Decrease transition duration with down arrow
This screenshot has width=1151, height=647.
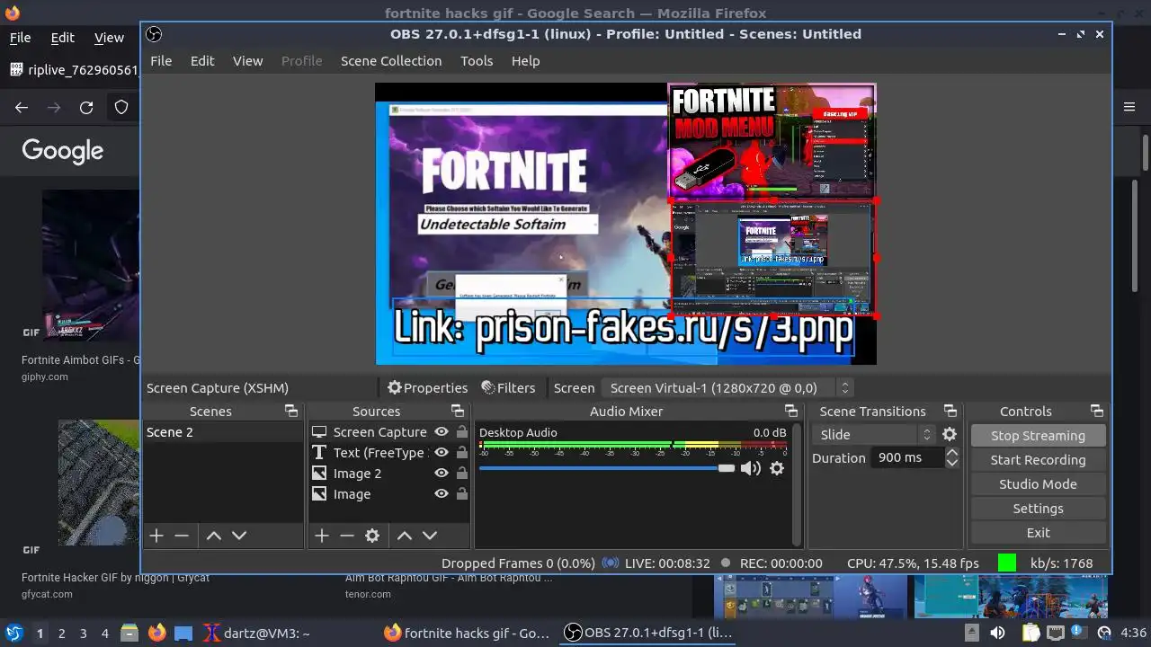click(951, 463)
